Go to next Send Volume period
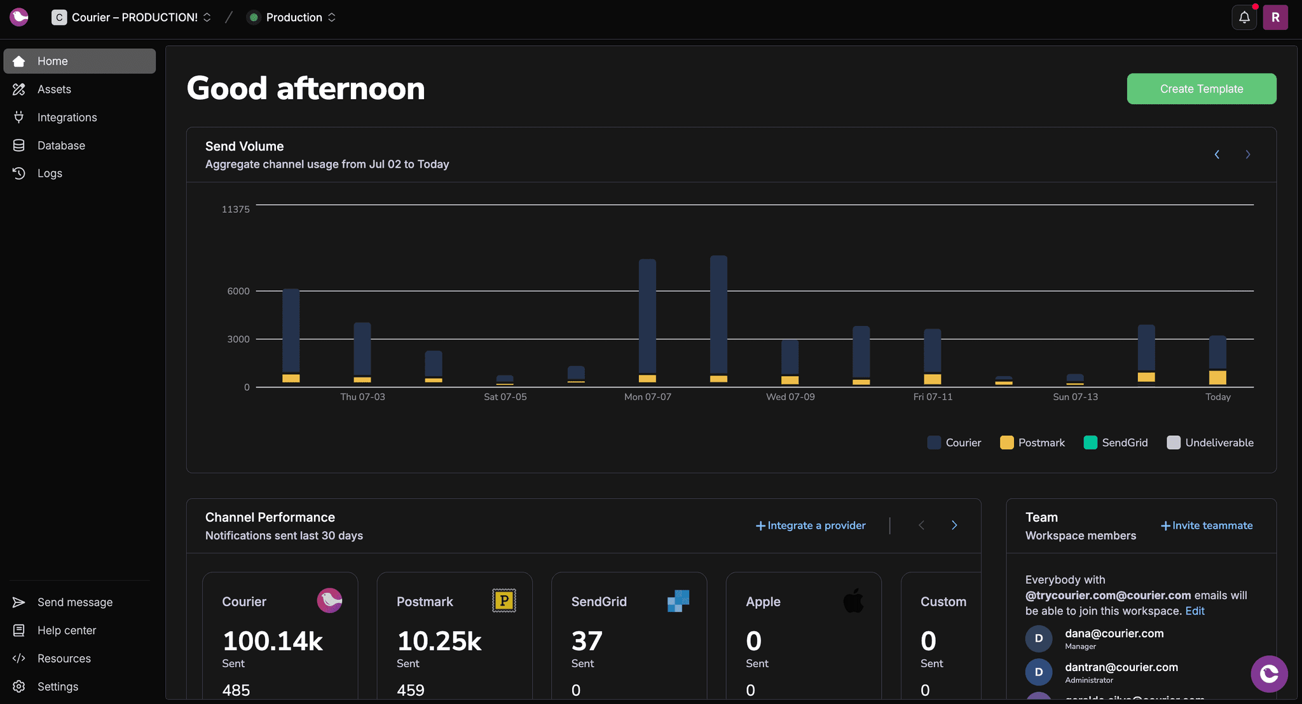The width and height of the screenshot is (1302, 704). (1248, 154)
